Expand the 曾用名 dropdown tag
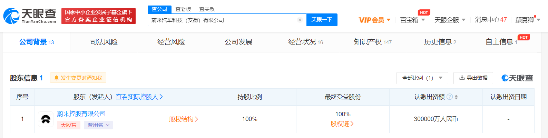 (98, 125)
